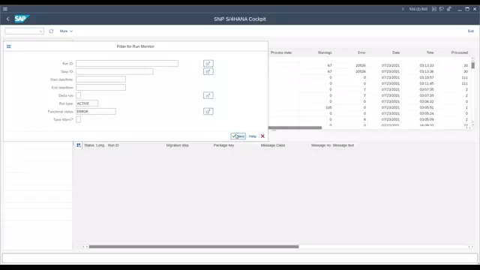Select the row with time 03:05:09
This screenshot has width=480, height=270.
point(369,119)
